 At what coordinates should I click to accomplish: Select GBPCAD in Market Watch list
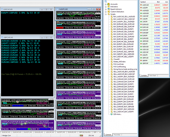tap(154, 58)
